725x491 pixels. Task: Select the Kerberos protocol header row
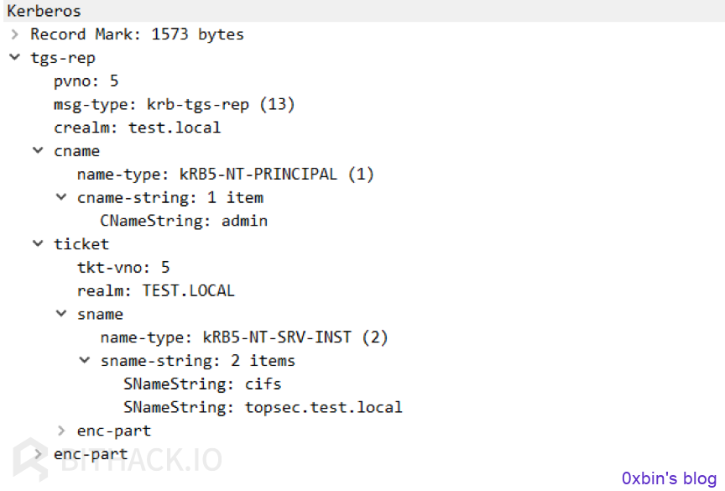[x=364, y=11]
